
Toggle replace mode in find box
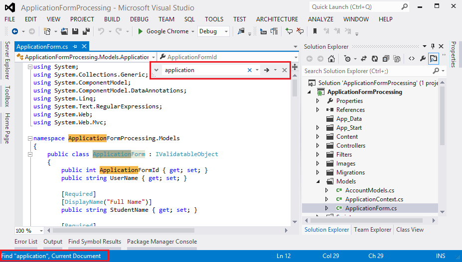(156, 70)
